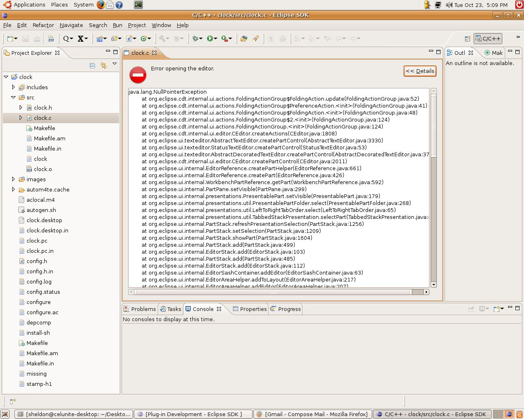Open the Project Explorer view menu arrow
This screenshot has height=419, width=524.
point(115,64)
